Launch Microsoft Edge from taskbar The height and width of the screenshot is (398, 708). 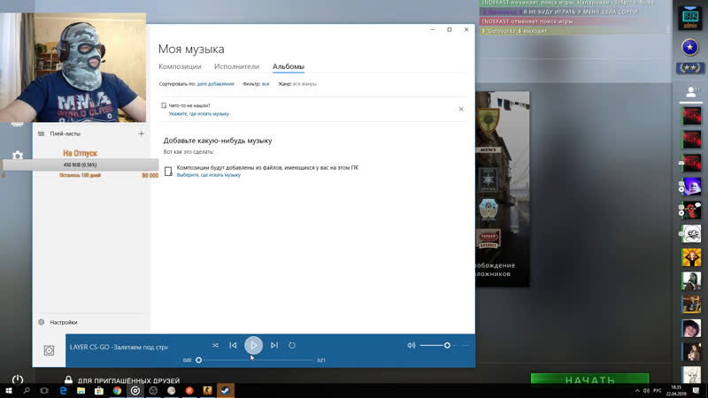[63, 391]
